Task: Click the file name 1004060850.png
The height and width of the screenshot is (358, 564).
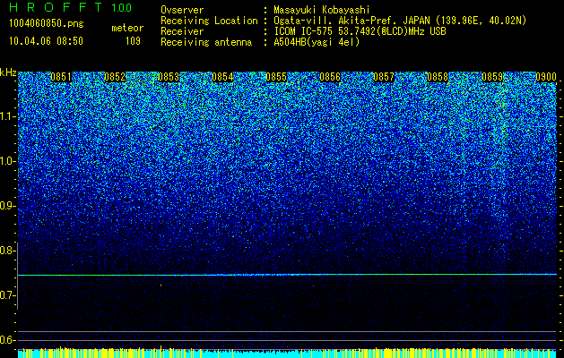Action: pyautogui.click(x=47, y=24)
